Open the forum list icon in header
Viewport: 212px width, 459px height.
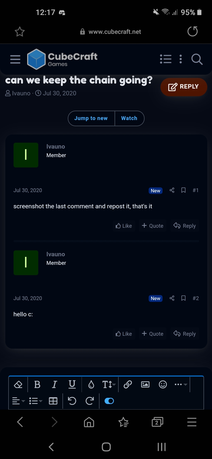tap(165, 59)
